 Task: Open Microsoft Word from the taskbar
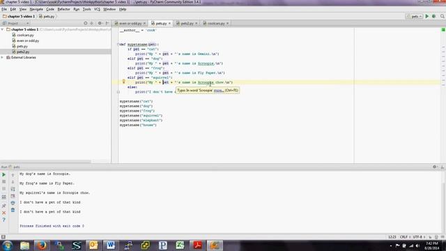point(111,245)
